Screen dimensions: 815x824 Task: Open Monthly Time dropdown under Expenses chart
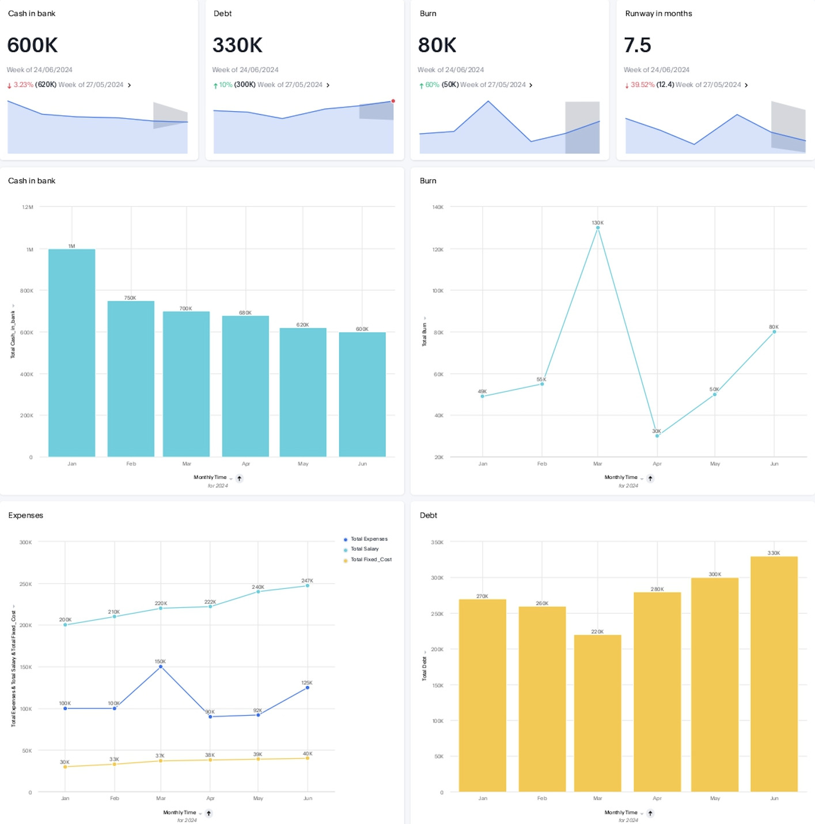(x=183, y=812)
